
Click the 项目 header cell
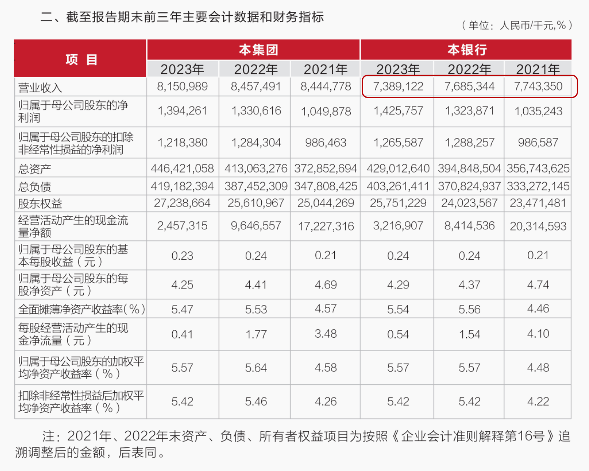click(x=80, y=58)
